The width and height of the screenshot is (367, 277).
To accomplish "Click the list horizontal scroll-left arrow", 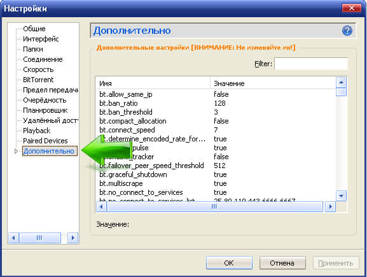I will [x=101, y=207].
